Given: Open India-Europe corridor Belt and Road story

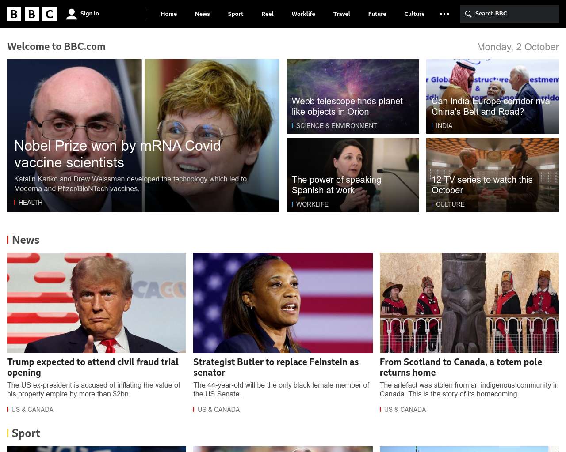Looking at the screenshot, I should pos(492,106).
